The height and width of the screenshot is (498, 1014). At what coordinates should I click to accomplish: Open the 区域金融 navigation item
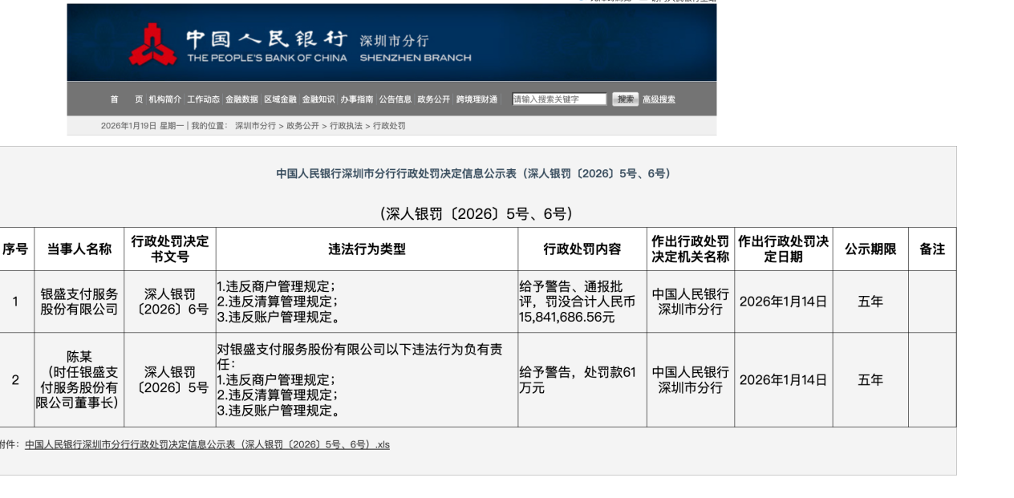[280, 99]
